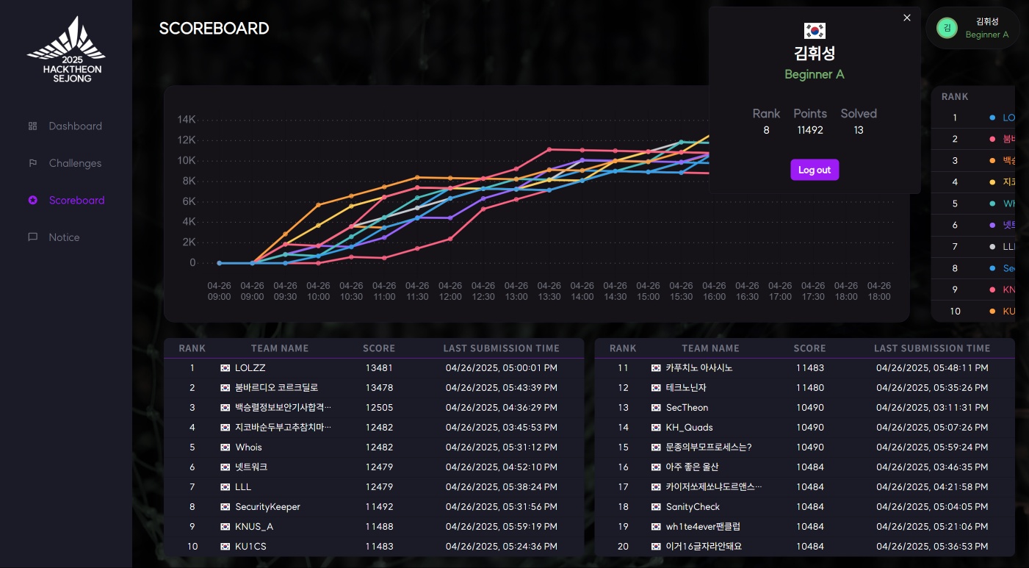Click the Whois team name
The height and width of the screenshot is (568, 1029).
click(x=248, y=447)
